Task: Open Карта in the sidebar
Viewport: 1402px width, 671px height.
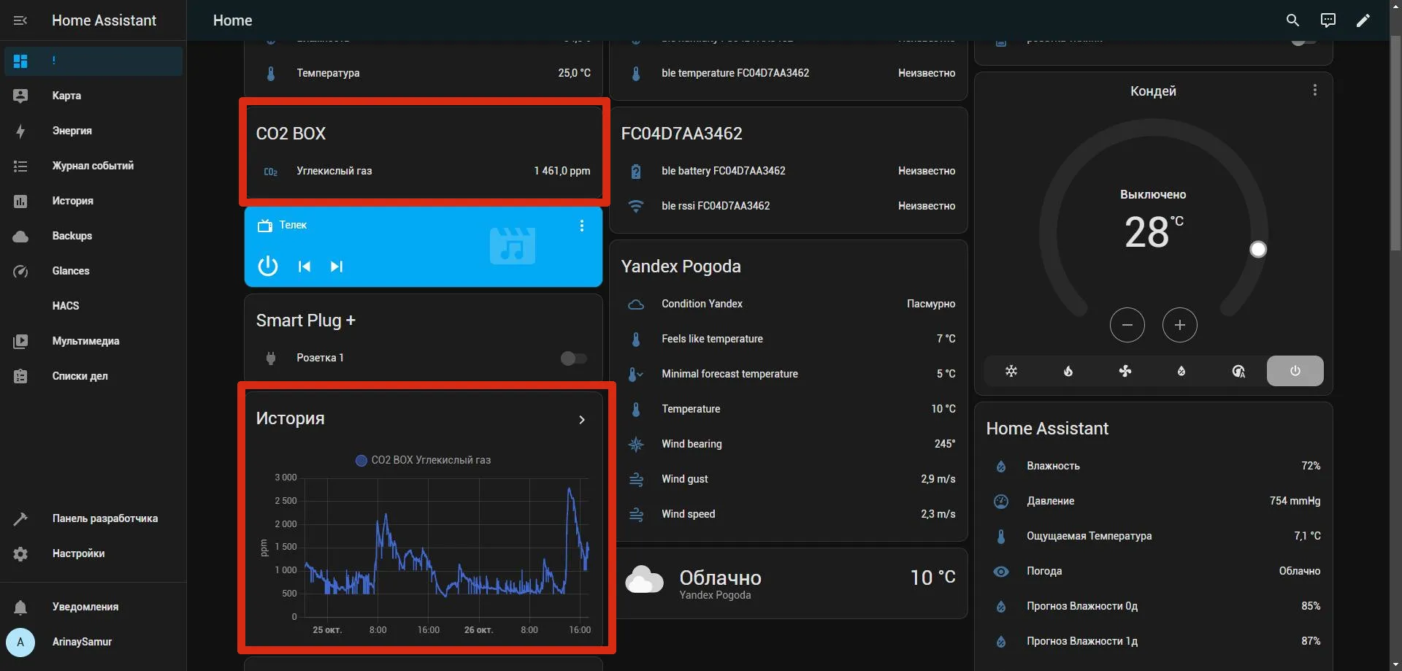Action: coord(93,96)
